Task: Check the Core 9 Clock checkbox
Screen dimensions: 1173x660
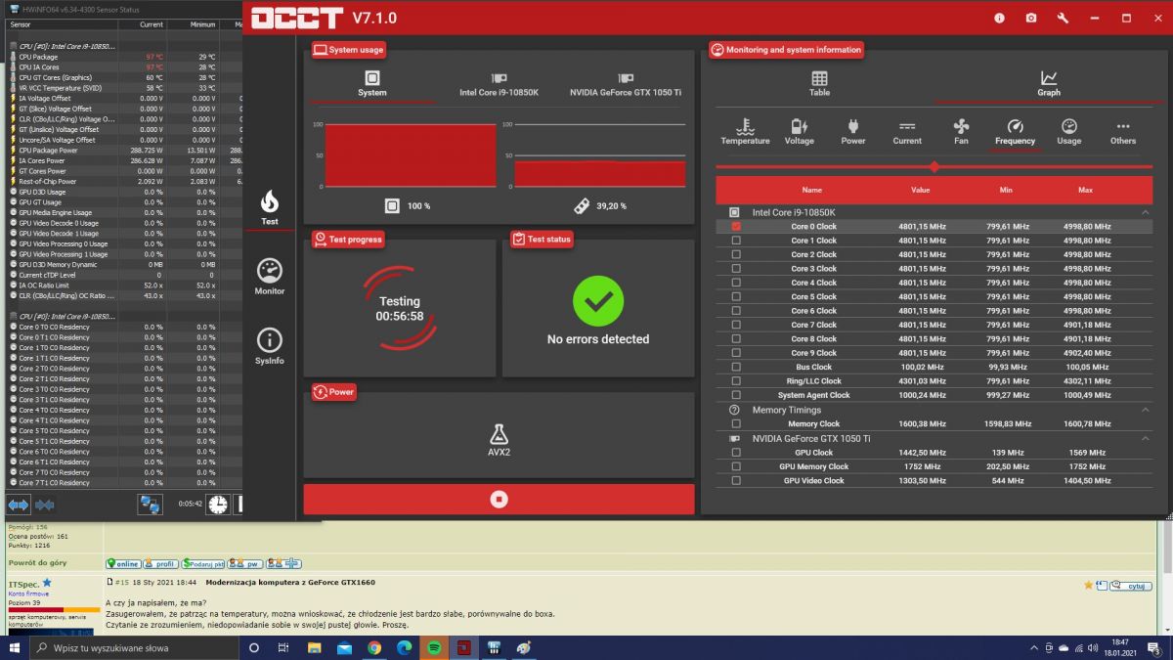Action: click(736, 353)
